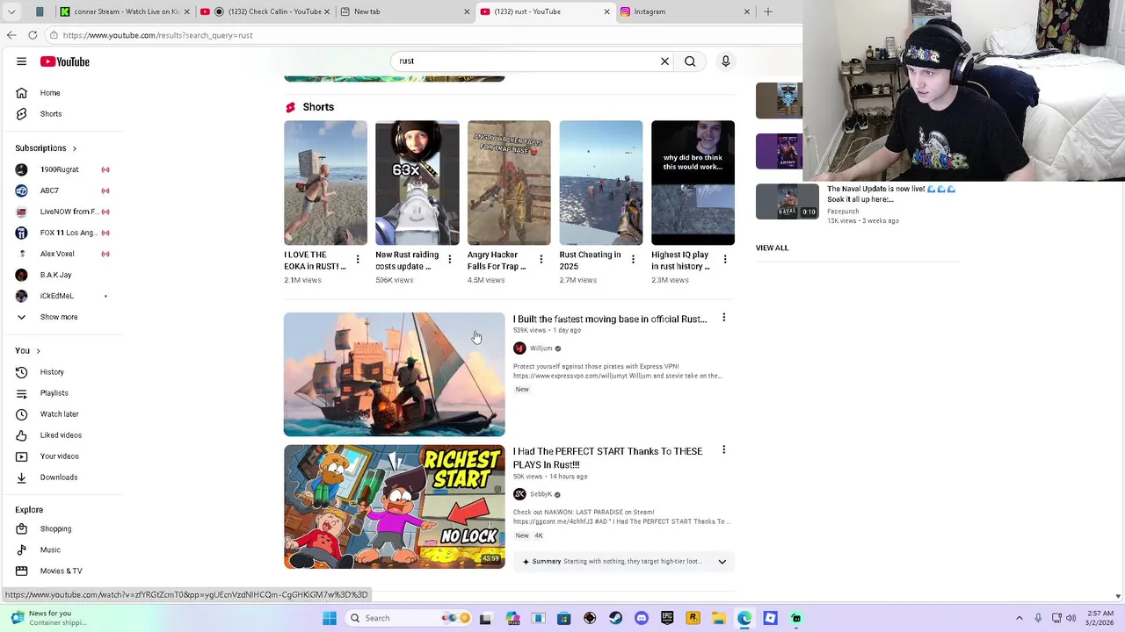Play the sailing ship base video thumbnail
1125x632 pixels.
click(x=395, y=375)
